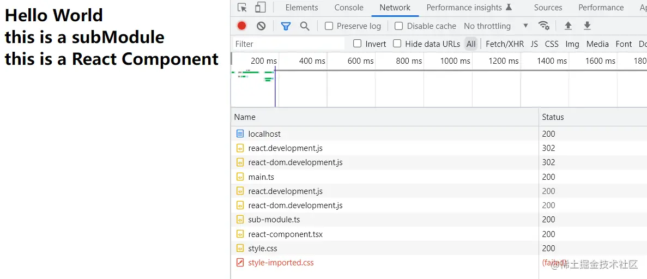
Task: Click the inspect element picker icon
Action: pos(243,8)
